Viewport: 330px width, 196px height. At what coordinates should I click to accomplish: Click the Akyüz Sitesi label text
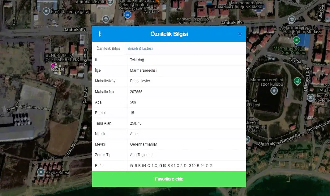[58, 173]
